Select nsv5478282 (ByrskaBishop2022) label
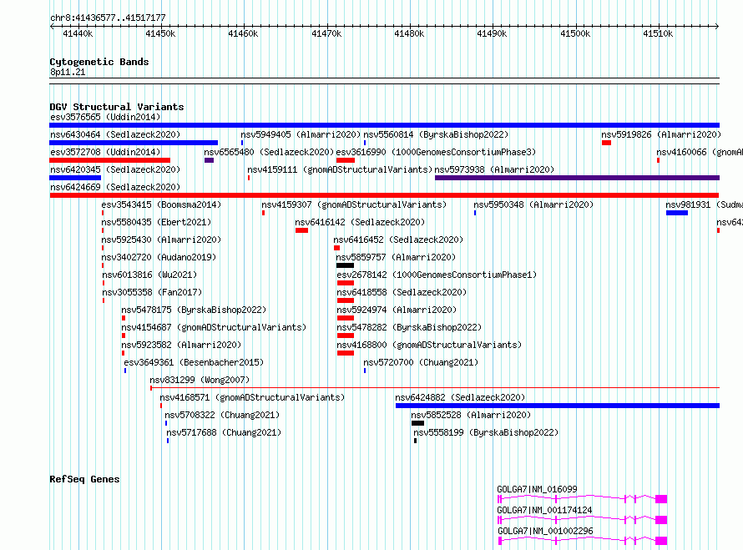 [409, 327]
